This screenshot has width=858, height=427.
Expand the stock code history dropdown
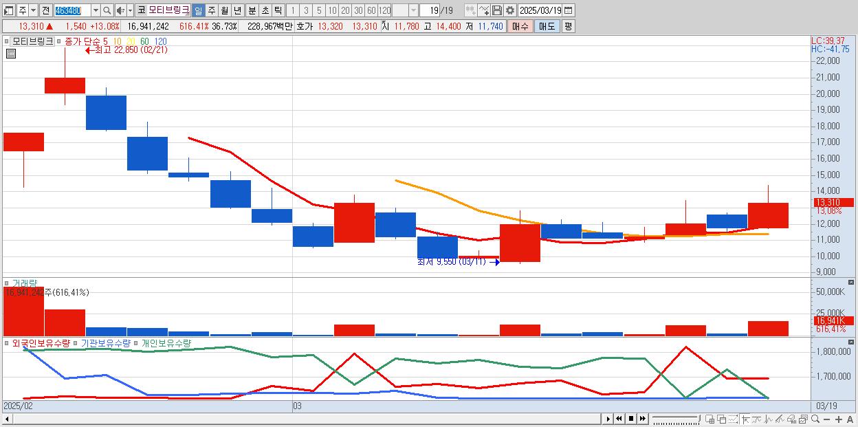point(96,10)
